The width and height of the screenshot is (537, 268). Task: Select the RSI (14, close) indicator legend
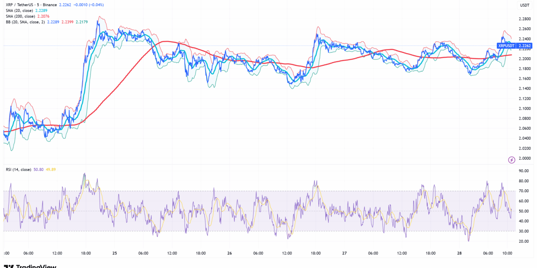pyautogui.click(x=18, y=169)
